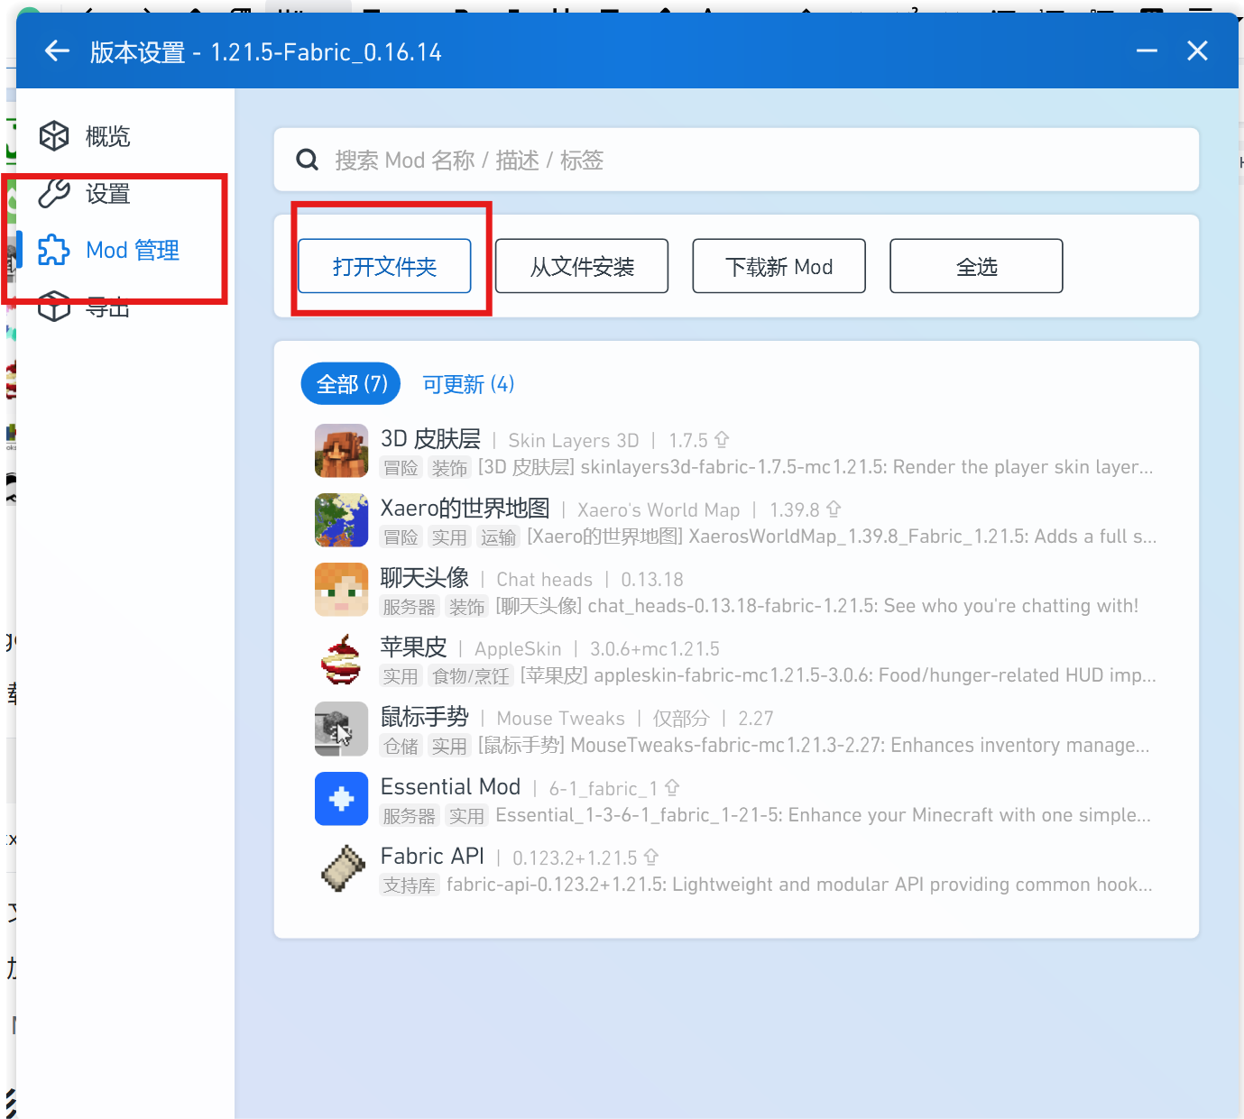Viewport: 1244px width, 1119px height.
Task: Switch to 可更新 (4) tab
Action: pyautogui.click(x=468, y=384)
